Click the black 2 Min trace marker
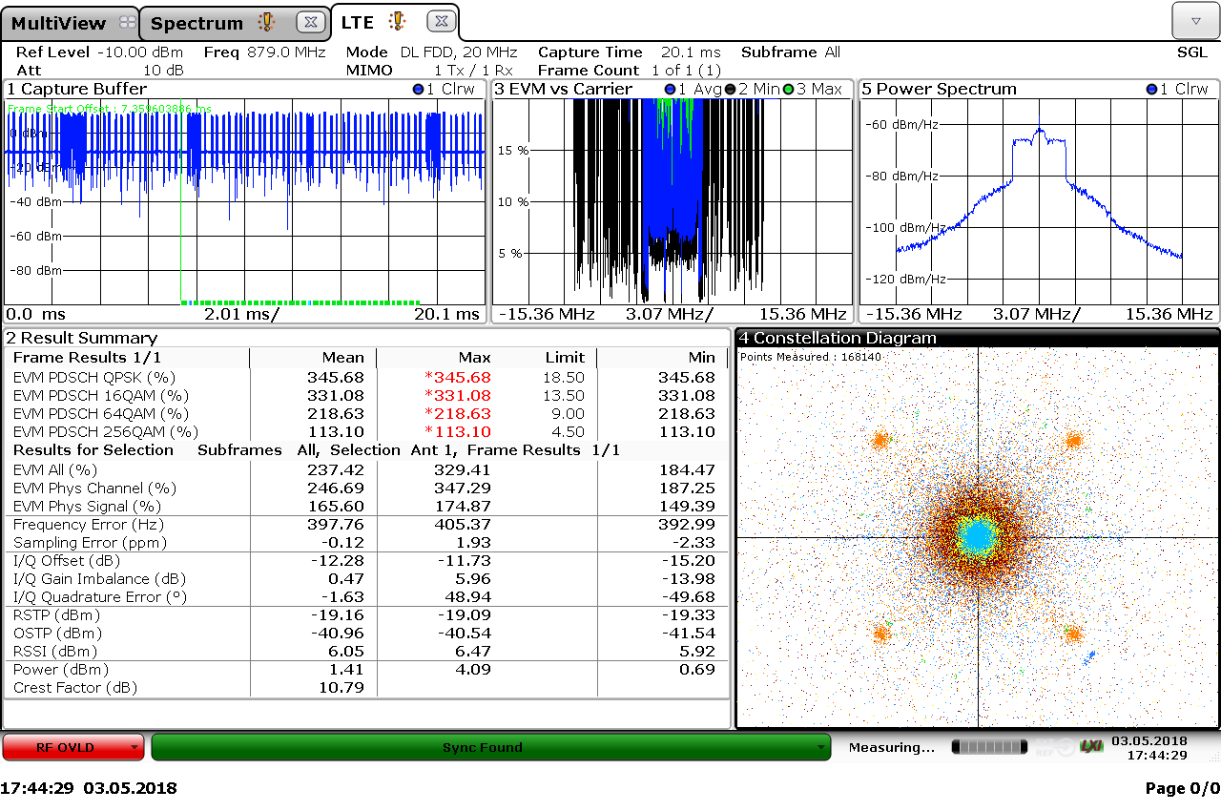Viewport: 1221px width, 811px height. coord(730,89)
